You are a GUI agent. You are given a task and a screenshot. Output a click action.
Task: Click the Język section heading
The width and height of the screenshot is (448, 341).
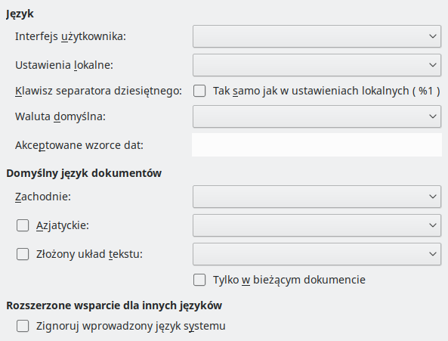20,14
